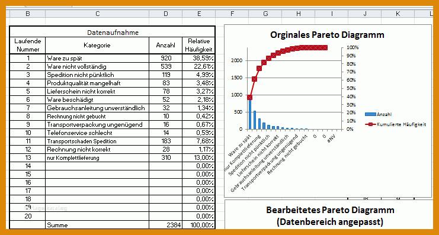The image size is (439, 235).
Task: Click 'Relative Häufigkeit' header cell
Action: pyautogui.click(x=199, y=46)
